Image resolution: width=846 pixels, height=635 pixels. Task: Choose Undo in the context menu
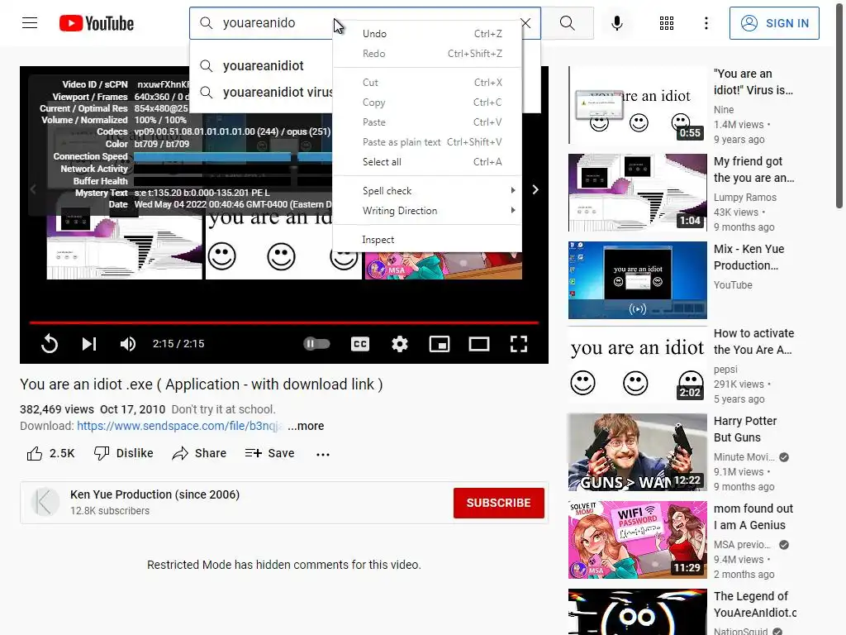[427, 33]
